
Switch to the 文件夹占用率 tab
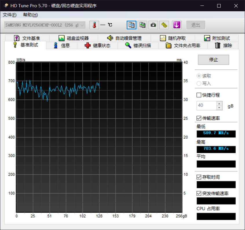(183, 45)
